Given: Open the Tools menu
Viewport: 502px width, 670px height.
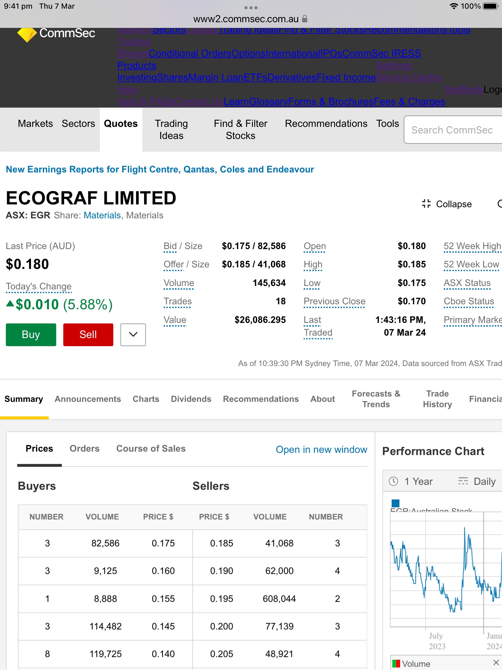Looking at the screenshot, I should (x=388, y=123).
